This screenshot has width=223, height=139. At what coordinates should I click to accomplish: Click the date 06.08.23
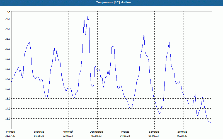182,136
